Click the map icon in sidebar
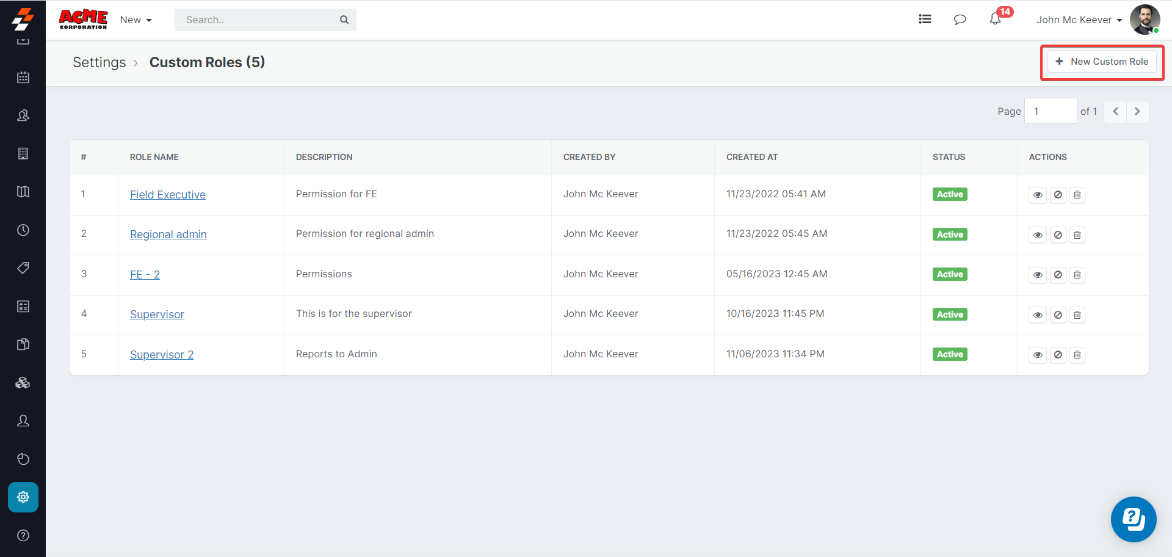Viewport: 1172px width, 557px height. tap(23, 192)
